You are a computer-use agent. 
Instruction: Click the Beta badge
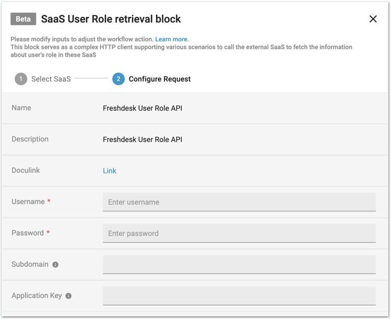coord(23,19)
